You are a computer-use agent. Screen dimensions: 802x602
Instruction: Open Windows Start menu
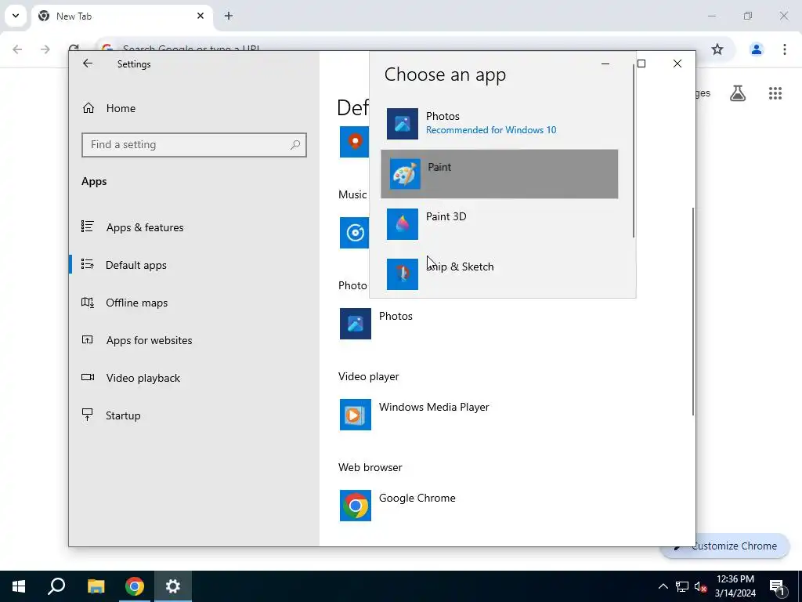[19, 586]
